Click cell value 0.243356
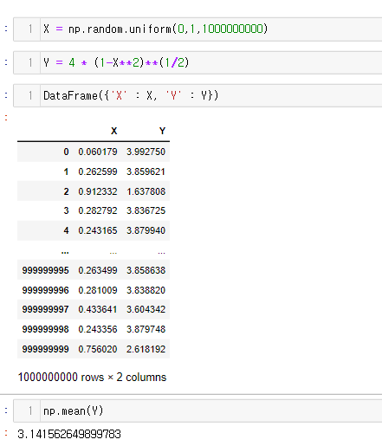The width and height of the screenshot is (382, 446). click(x=98, y=329)
